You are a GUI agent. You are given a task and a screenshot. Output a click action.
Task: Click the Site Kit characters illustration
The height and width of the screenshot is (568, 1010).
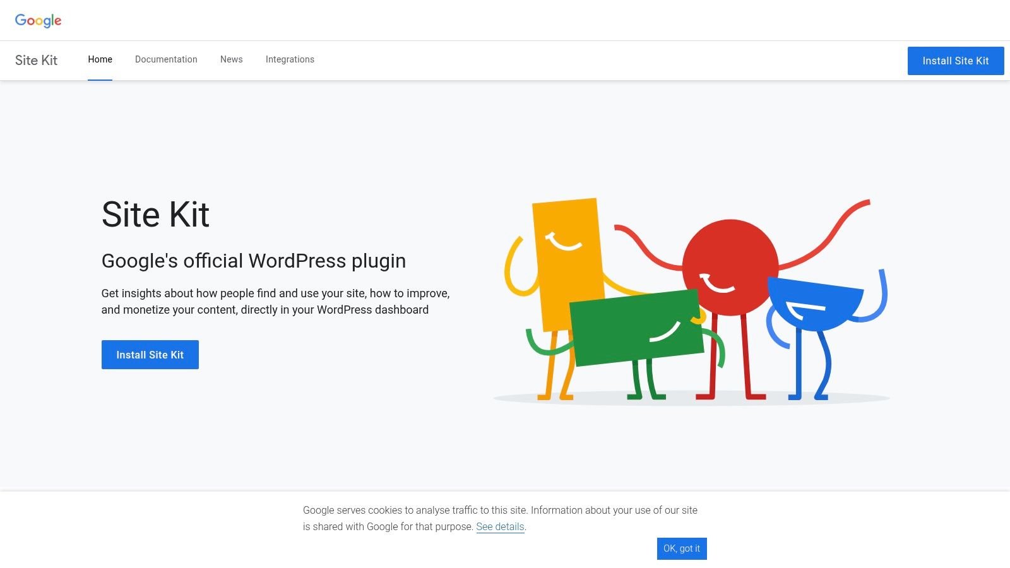click(691, 301)
